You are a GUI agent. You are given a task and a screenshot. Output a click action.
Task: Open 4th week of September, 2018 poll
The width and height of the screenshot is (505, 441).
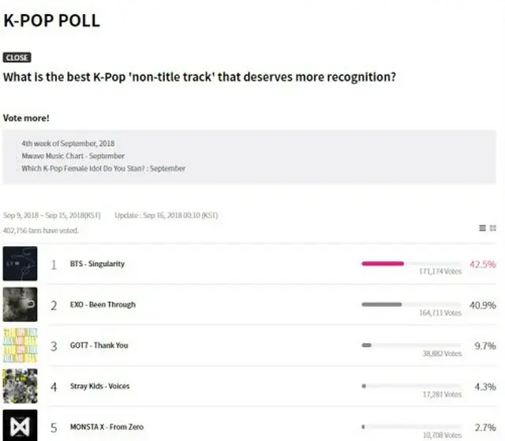[68, 144]
